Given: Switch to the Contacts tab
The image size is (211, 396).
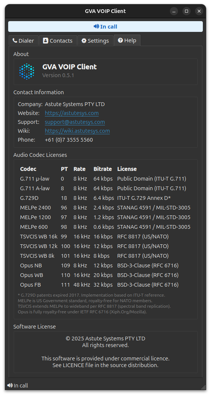Looking at the screenshot, I should click(x=58, y=41).
